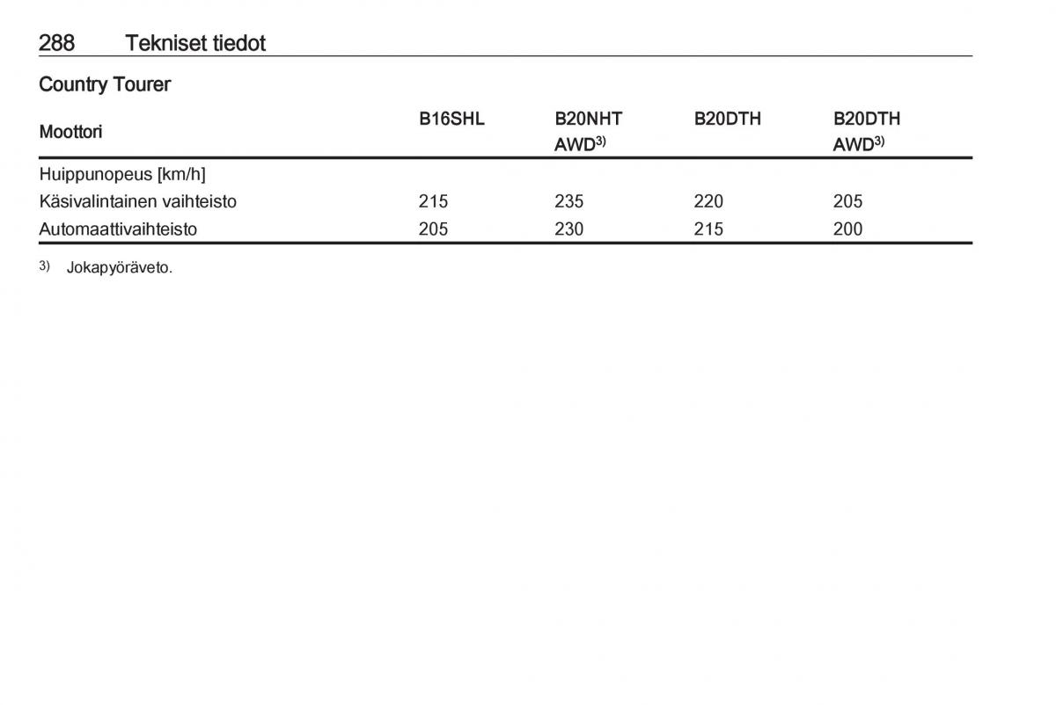Click the page number 288
This screenshot has width=1056, height=705.
point(57,42)
